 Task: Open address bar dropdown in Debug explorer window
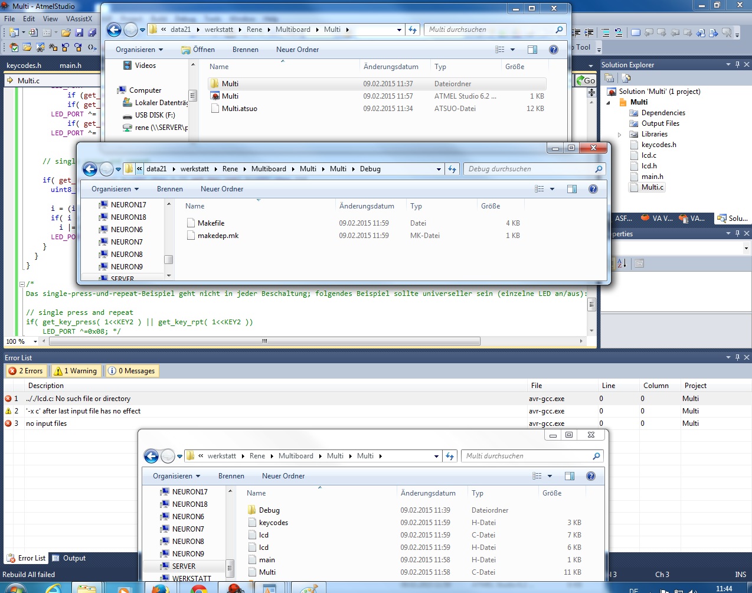(439, 169)
